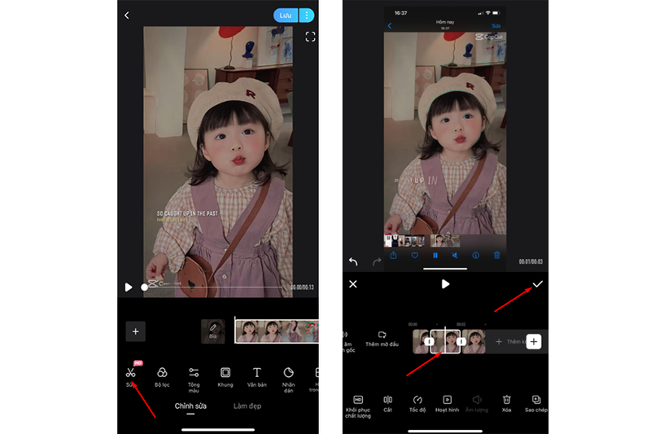Open the Bộ lọc filter tool
This screenshot has width=651, height=434.
point(162,377)
